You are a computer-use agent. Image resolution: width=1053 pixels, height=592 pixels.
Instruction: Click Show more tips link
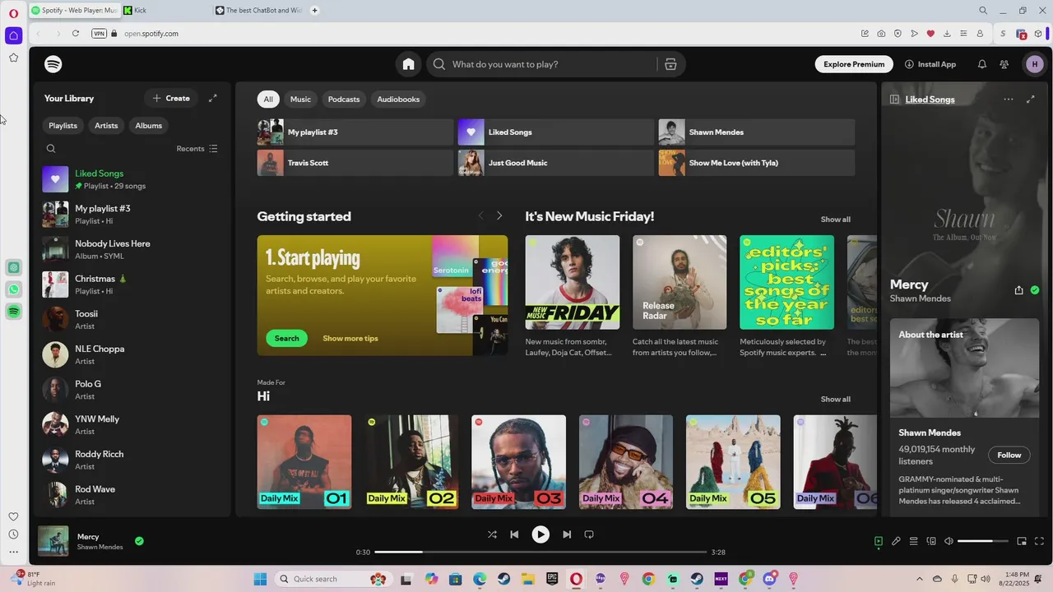point(350,338)
